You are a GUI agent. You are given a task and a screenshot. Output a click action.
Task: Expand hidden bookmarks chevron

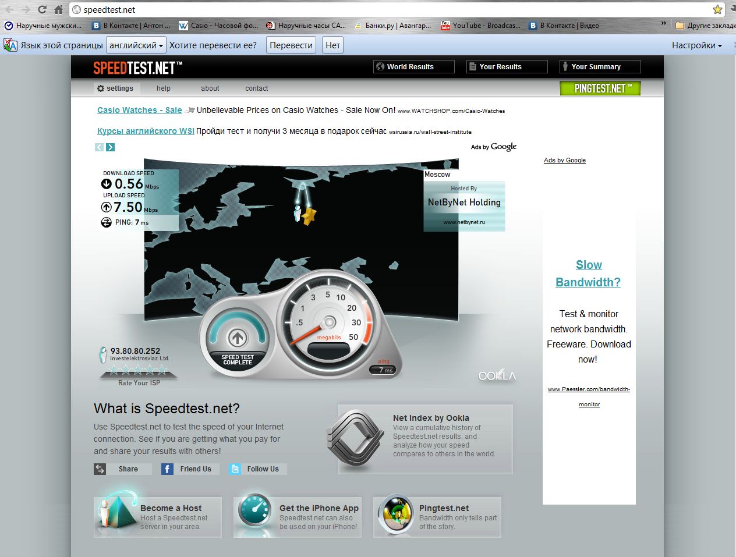(x=663, y=24)
